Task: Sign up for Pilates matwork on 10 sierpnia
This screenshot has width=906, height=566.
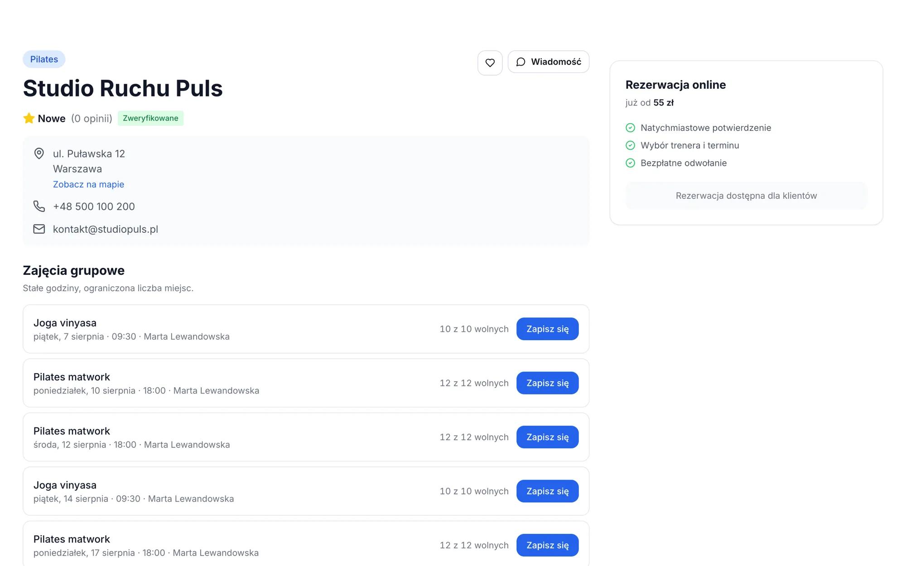Action: pos(547,383)
